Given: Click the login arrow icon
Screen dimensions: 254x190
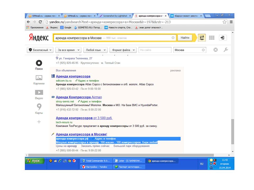Looking at the screenshot, I should 223,38.
